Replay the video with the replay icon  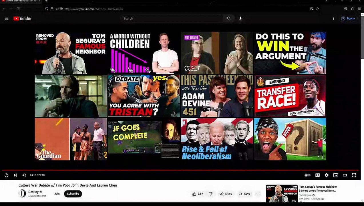(x=6, y=175)
